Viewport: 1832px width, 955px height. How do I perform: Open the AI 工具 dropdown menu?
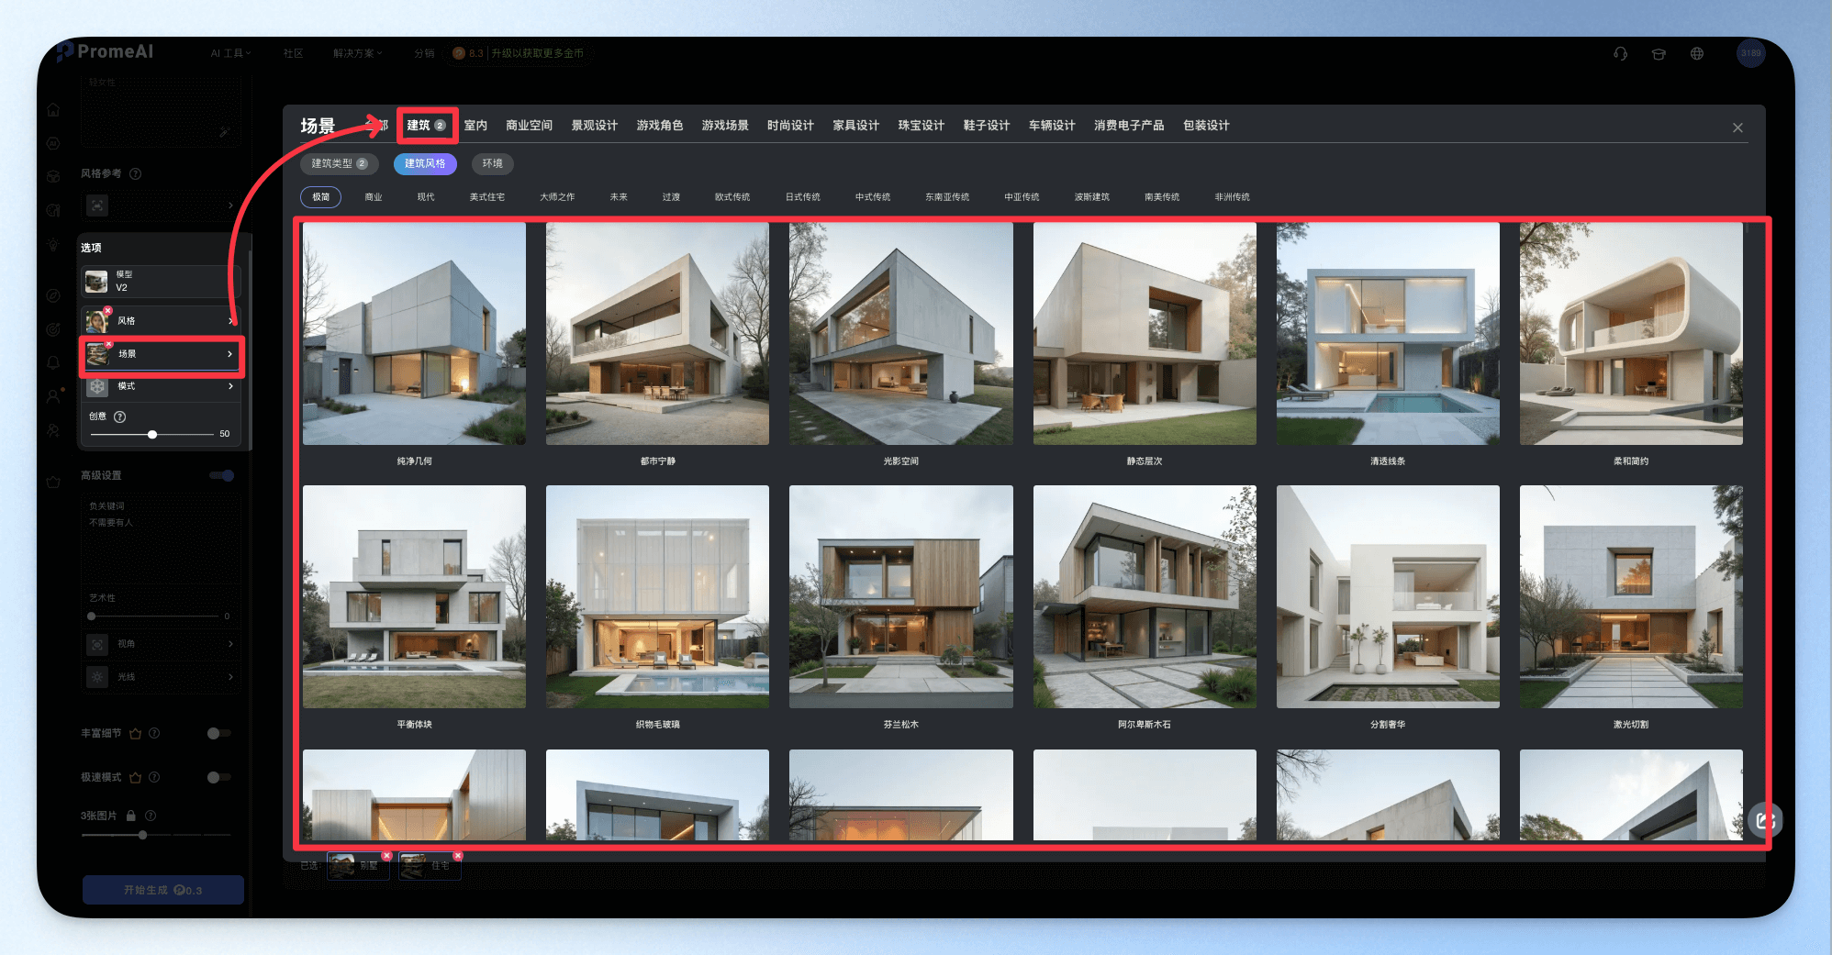click(x=230, y=53)
